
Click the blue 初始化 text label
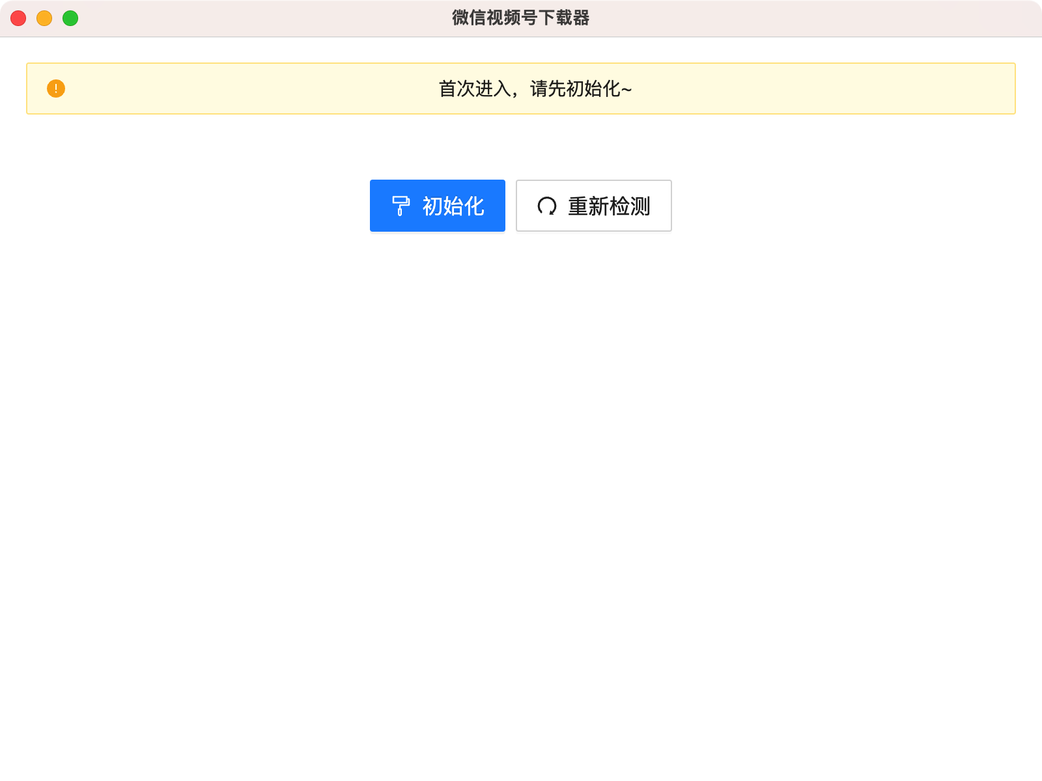[x=453, y=207]
